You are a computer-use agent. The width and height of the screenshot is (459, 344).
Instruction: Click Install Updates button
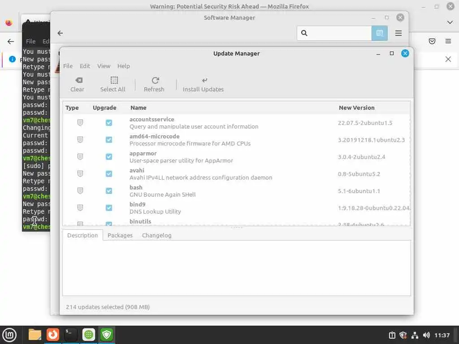point(203,85)
